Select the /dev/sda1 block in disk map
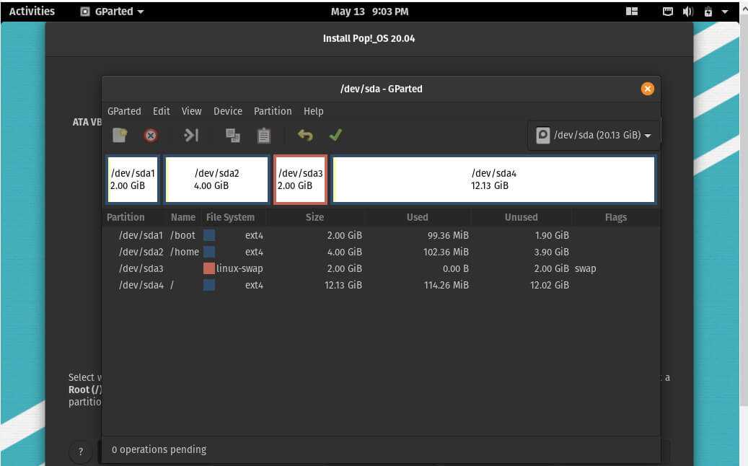The width and height of the screenshot is (748, 466). [133, 180]
